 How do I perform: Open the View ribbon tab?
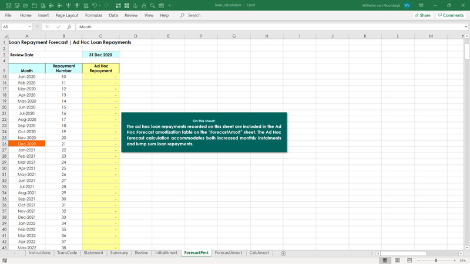pos(149,15)
